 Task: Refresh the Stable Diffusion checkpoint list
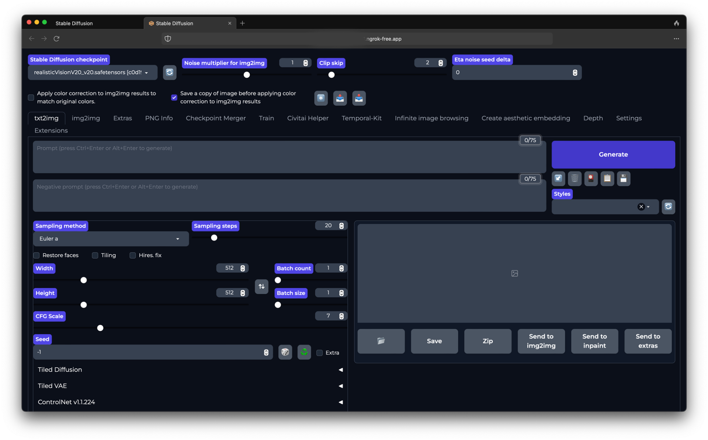(x=169, y=72)
